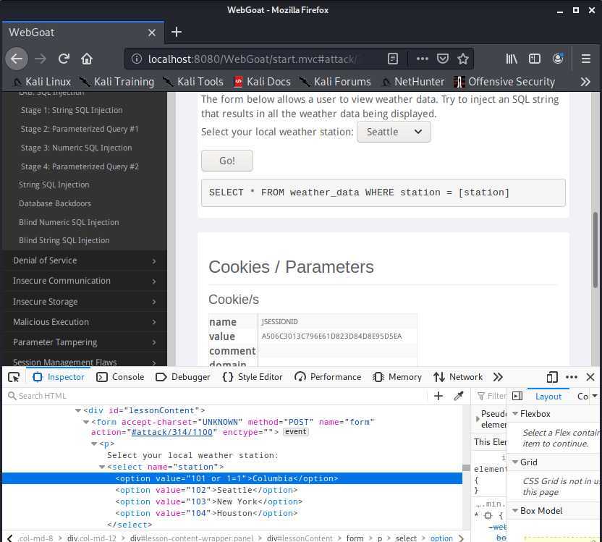This screenshot has height=542, width=602.
Task: Close the WebGoat tab
Action: 152,33
